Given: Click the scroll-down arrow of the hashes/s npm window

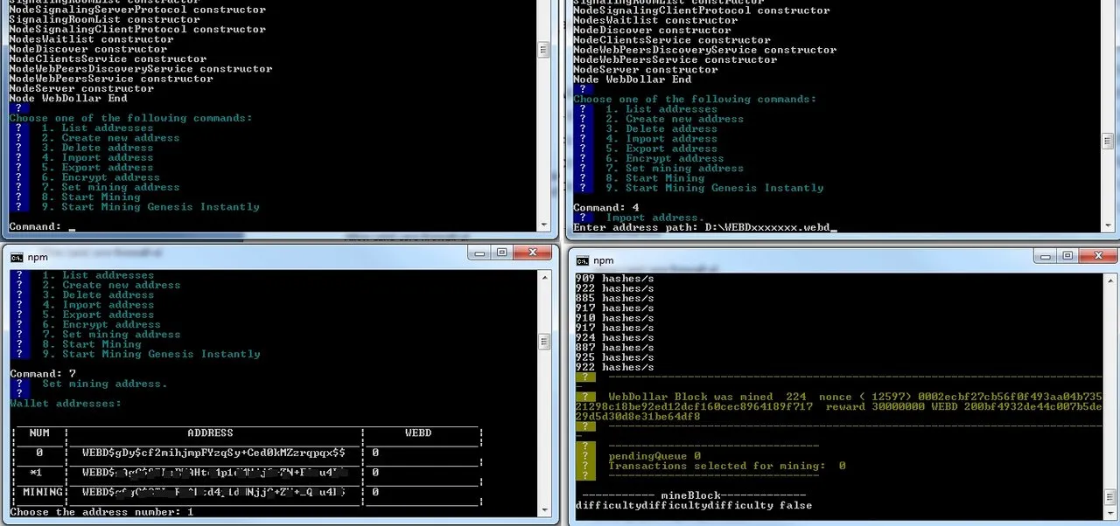Looking at the screenshot, I should click(x=1109, y=513).
